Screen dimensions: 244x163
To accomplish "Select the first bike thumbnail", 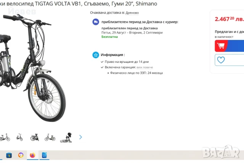I will (5, 137).
